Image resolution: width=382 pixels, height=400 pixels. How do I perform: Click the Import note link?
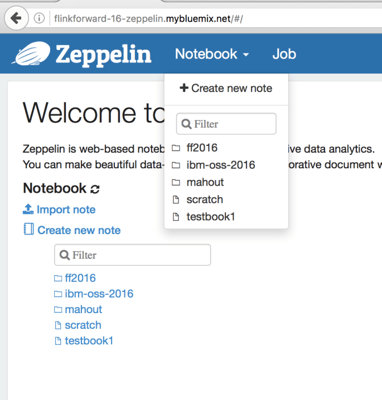tap(66, 209)
